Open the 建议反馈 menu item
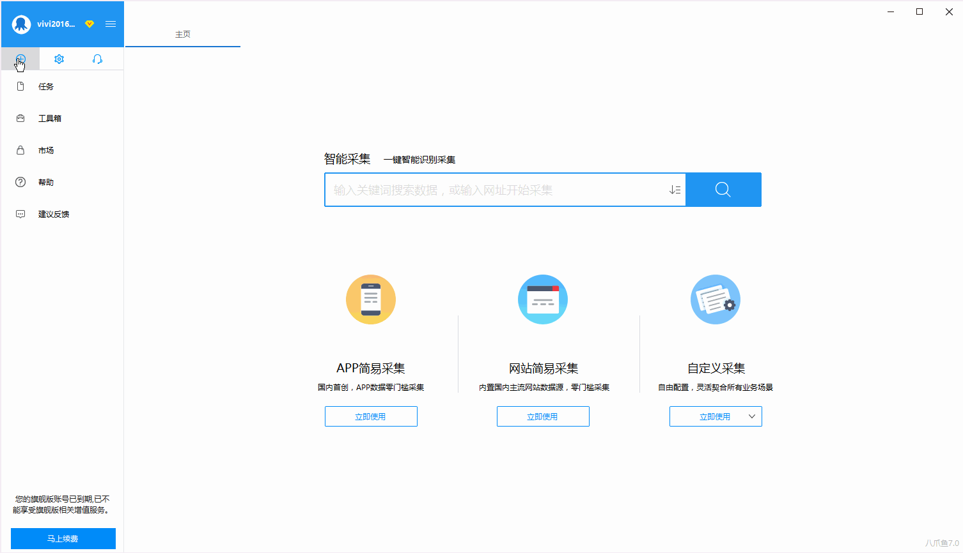Screen dimensions: 963x553 coord(62,214)
